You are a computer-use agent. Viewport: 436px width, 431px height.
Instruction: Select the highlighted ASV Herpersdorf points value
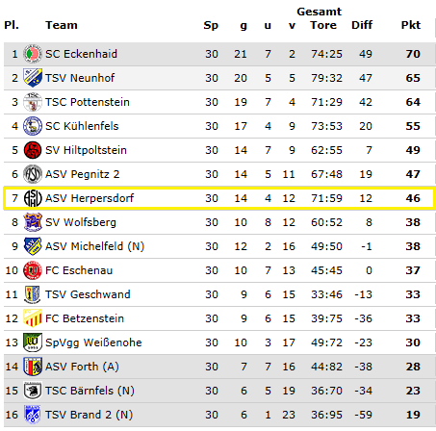coord(413,198)
